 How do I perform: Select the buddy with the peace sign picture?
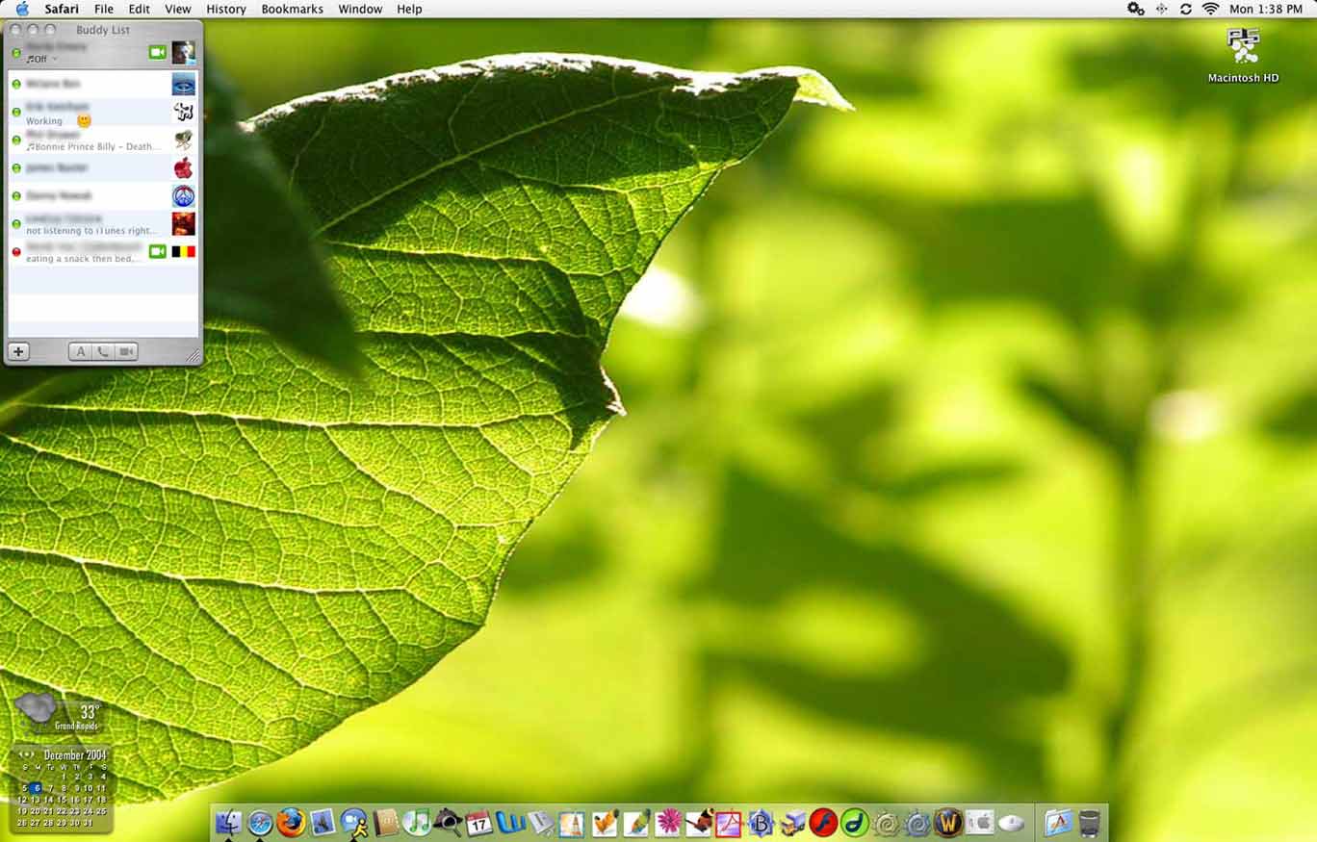pos(104,195)
